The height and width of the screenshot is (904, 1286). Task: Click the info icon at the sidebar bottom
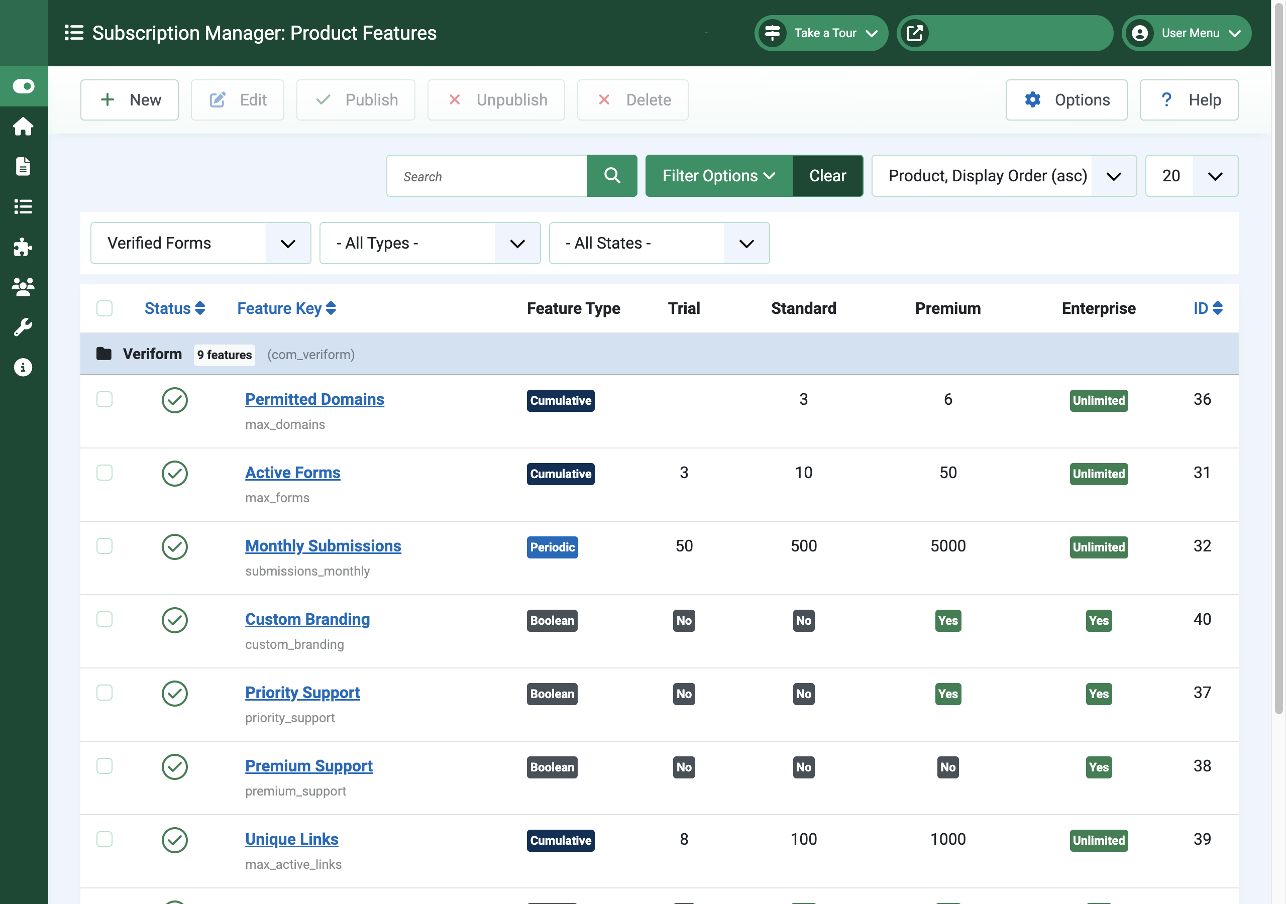click(x=23, y=368)
